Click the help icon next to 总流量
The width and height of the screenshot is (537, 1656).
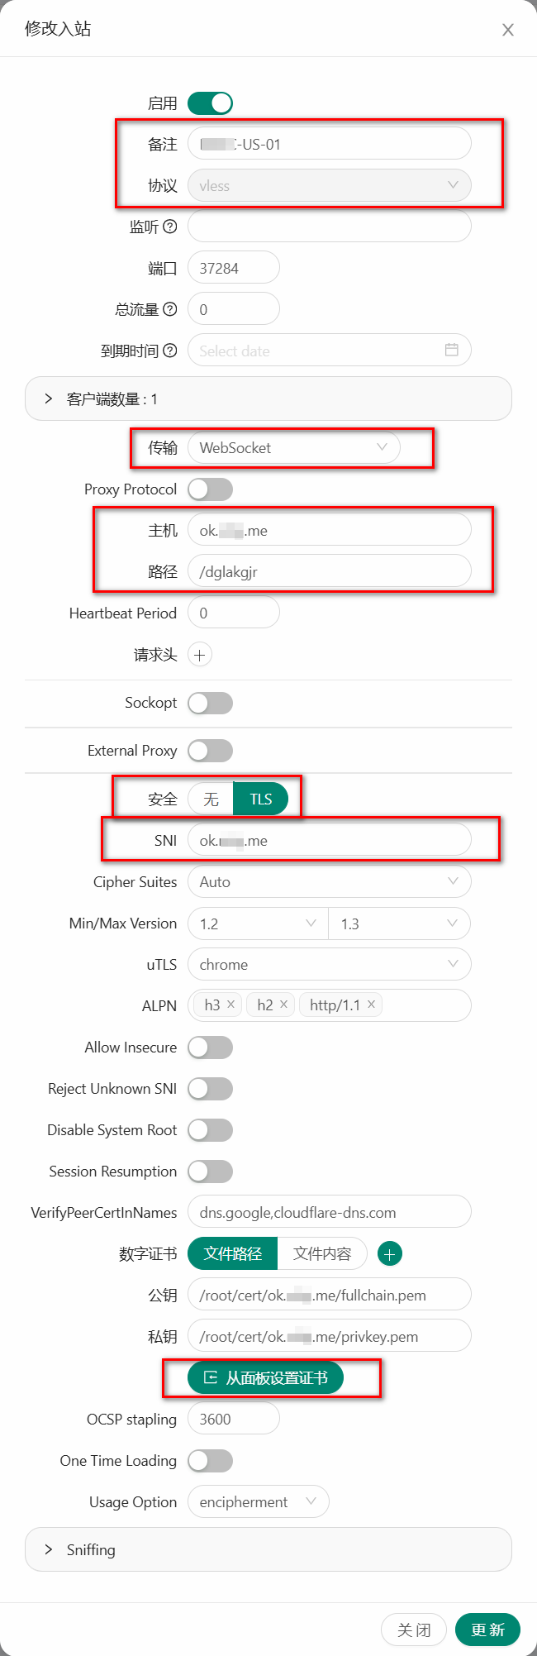pyautogui.click(x=169, y=309)
